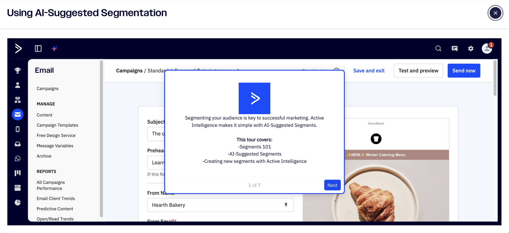Open the settings gear icon
Screen dimensions: 509x233
click(471, 49)
